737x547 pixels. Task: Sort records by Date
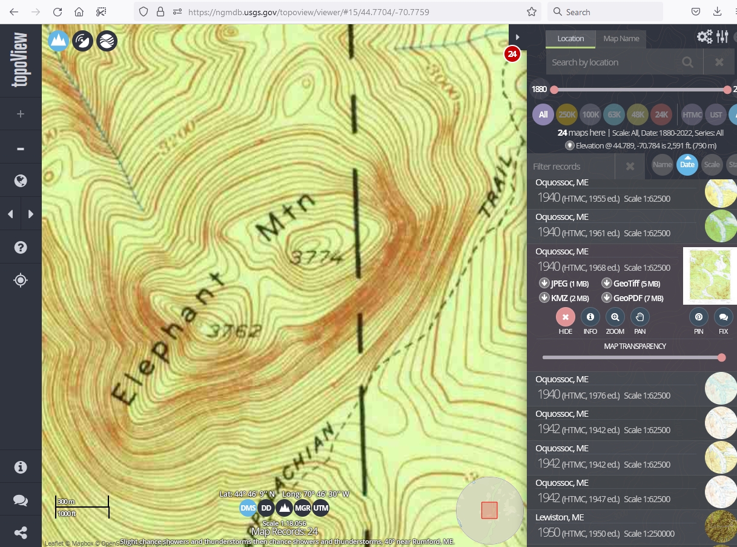click(x=687, y=165)
